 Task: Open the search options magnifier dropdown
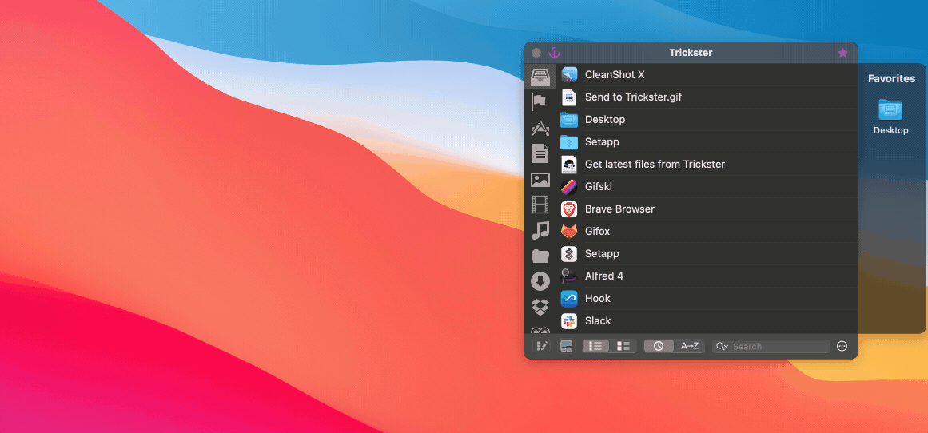[722, 346]
